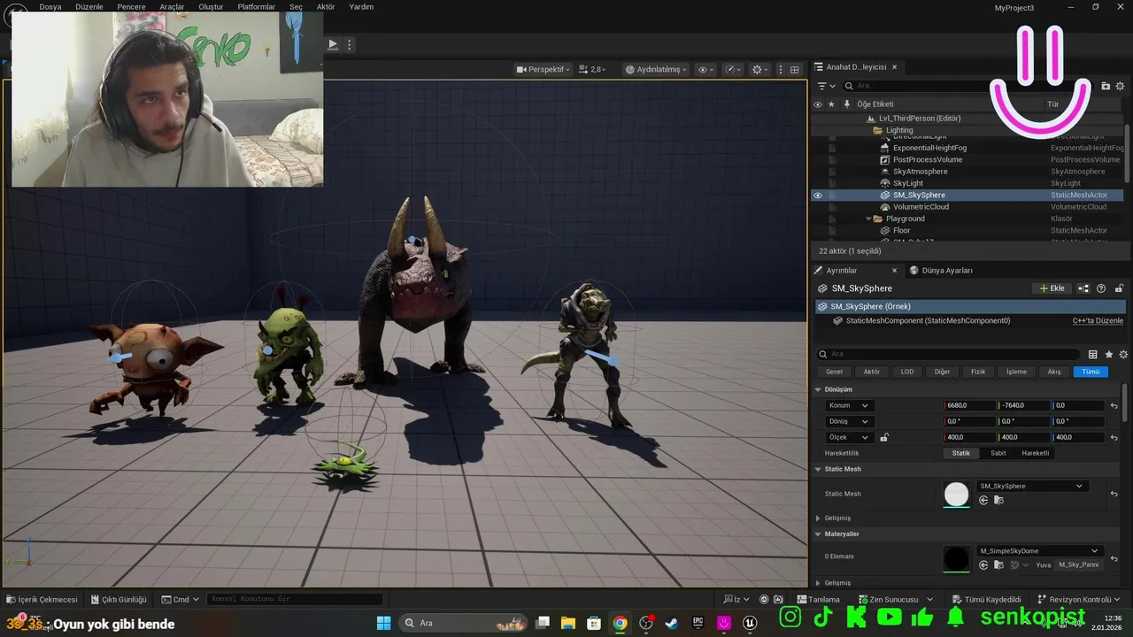Toggle visibility of SM_SkySphere
Viewport: 1133px width, 637px height.
point(817,196)
